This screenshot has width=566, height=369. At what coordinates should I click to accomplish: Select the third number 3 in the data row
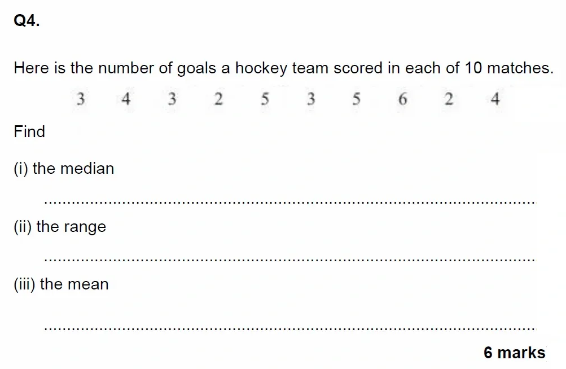(x=310, y=100)
